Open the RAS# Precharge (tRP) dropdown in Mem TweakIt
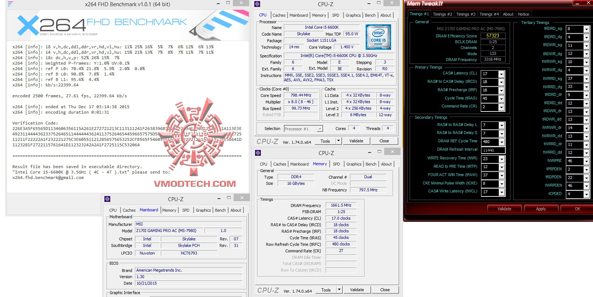593x297 pixels. [x=501, y=90]
